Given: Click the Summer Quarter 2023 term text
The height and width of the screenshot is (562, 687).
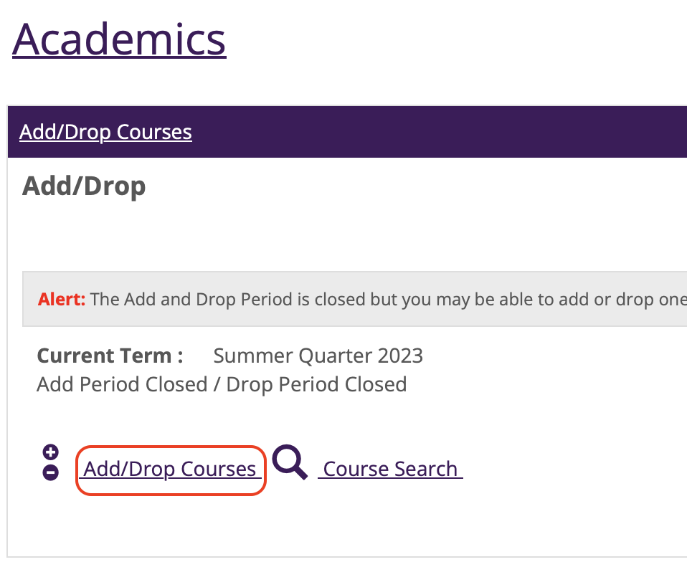Looking at the screenshot, I should [x=318, y=355].
